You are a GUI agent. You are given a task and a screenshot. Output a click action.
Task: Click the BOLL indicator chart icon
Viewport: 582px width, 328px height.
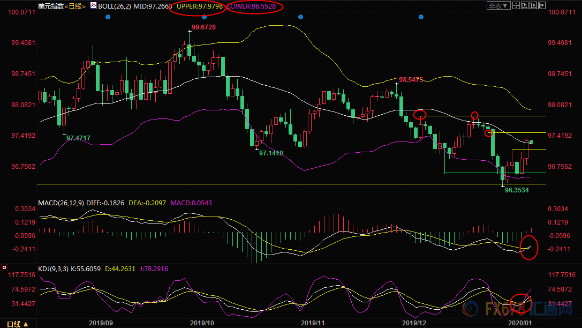[x=93, y=6]
